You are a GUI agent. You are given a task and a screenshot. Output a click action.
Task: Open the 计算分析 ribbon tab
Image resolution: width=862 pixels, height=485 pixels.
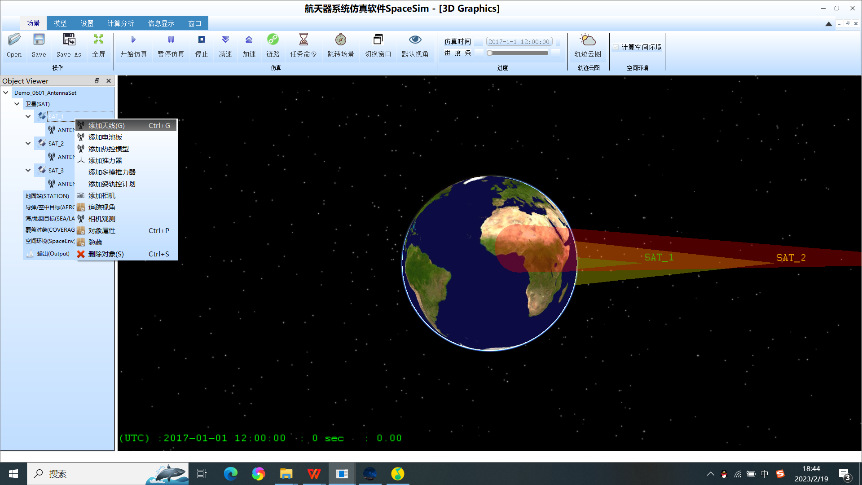coord(120,23)
